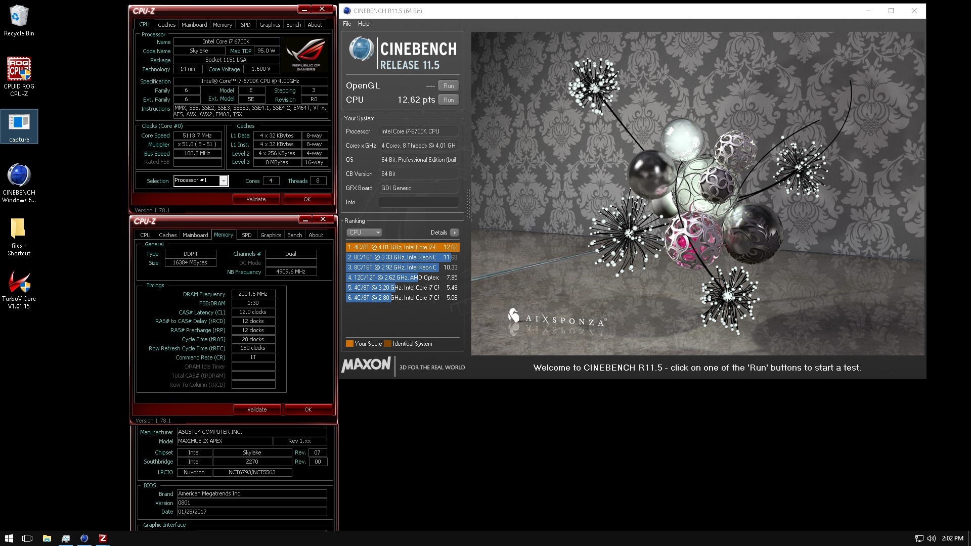
Task: Click the Cinebench taskbar icon
Action: tap(84, 538)
